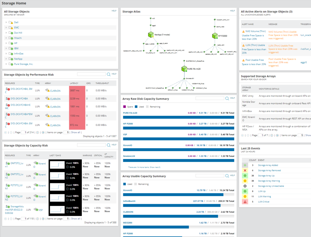Select the PURE-FA-m20 cube node in Storage Atlas
311x237 pixels.
click(184, 69)
